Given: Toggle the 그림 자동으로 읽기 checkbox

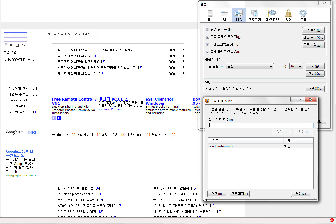Looking at the screenshot, I should pos(207,37).
